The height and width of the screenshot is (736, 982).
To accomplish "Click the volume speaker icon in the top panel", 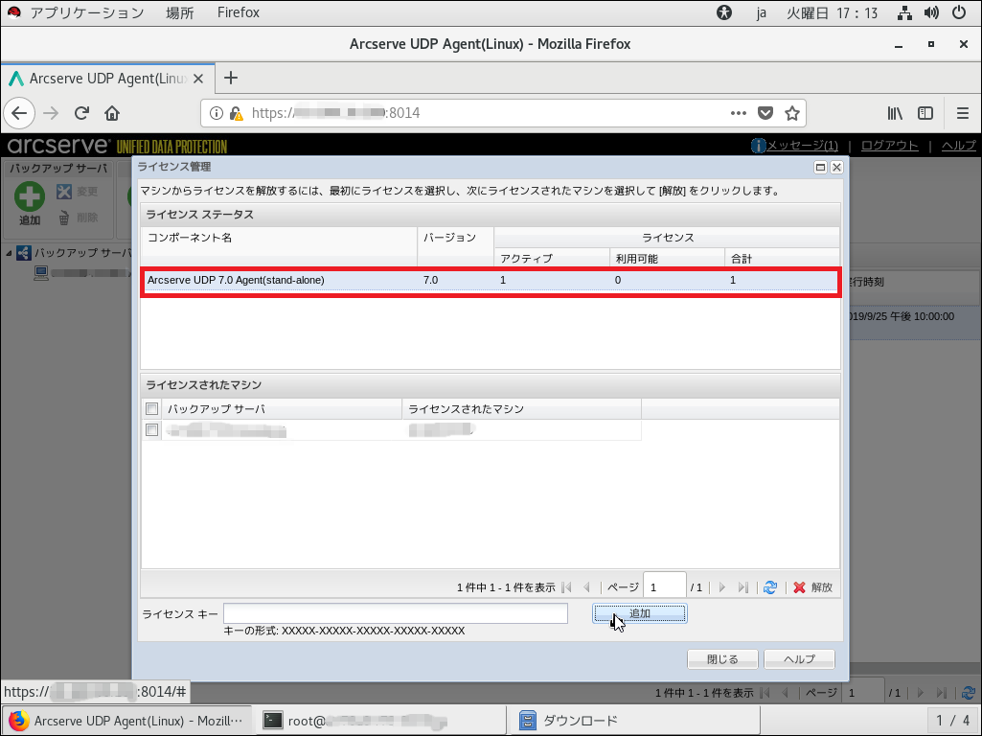I will (931, 12).
